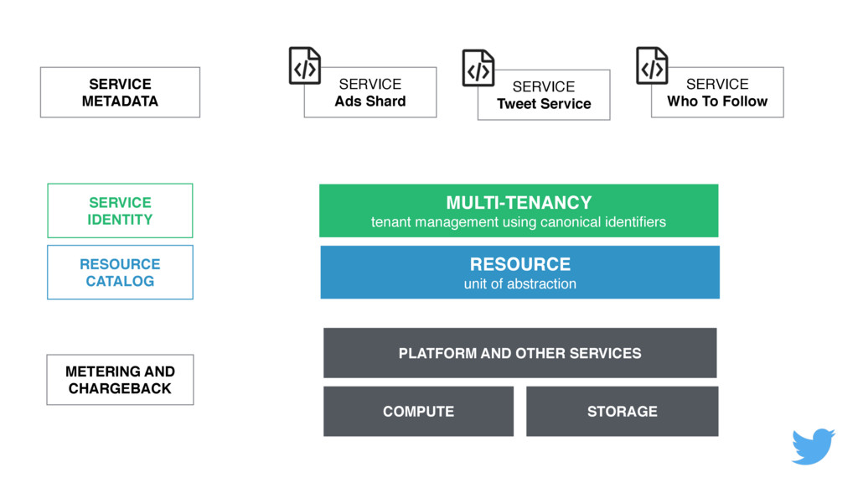Click the COMPUTE block

tap(419, 411)
